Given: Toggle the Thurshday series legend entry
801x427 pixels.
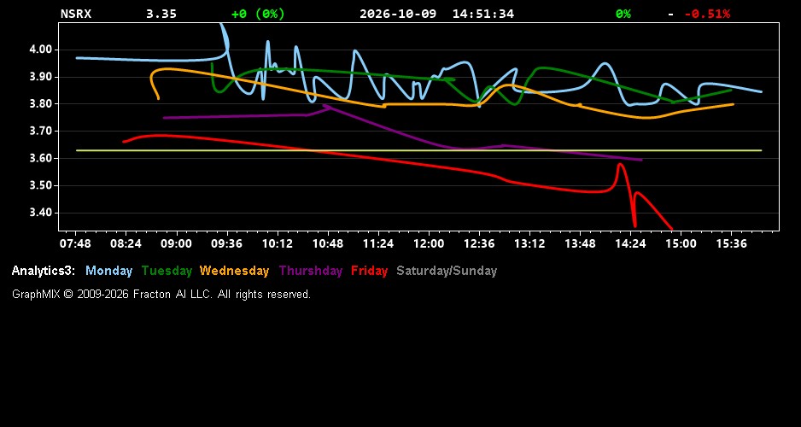Looking at the screenshot, I should 311,271.
